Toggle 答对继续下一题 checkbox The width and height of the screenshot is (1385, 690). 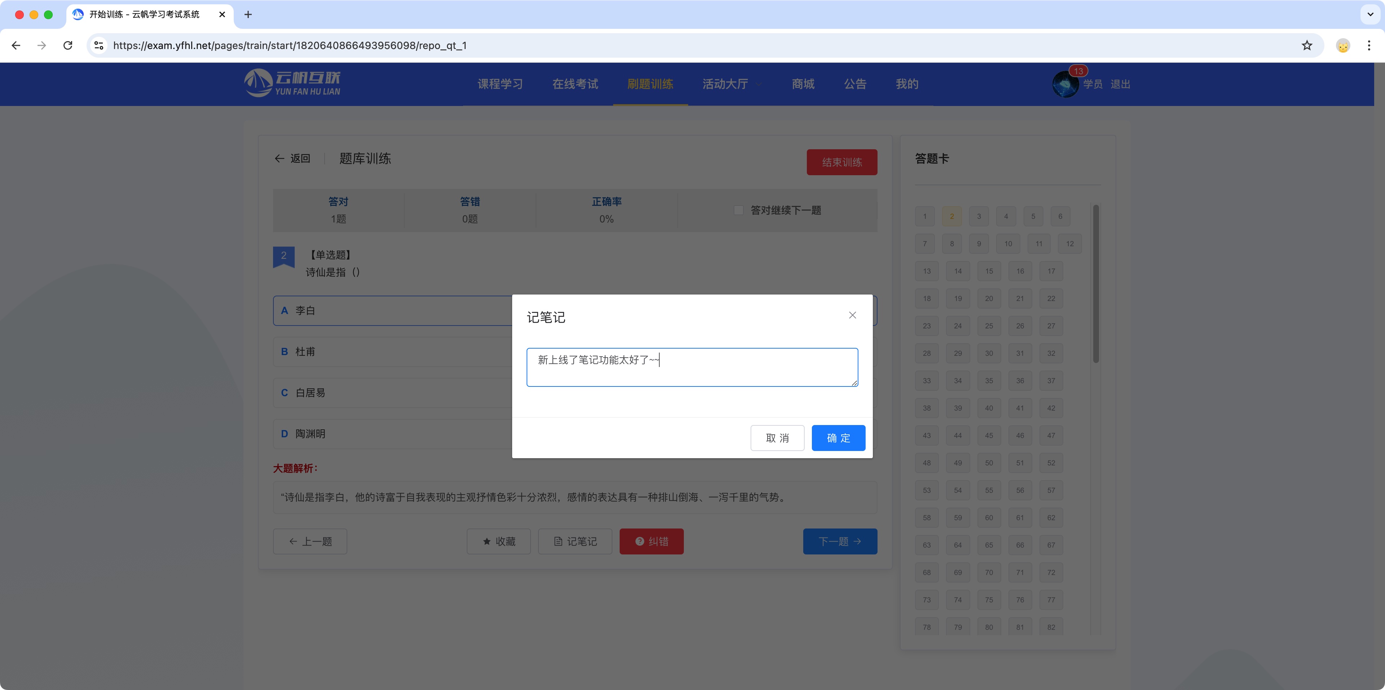tap(739, 210)
